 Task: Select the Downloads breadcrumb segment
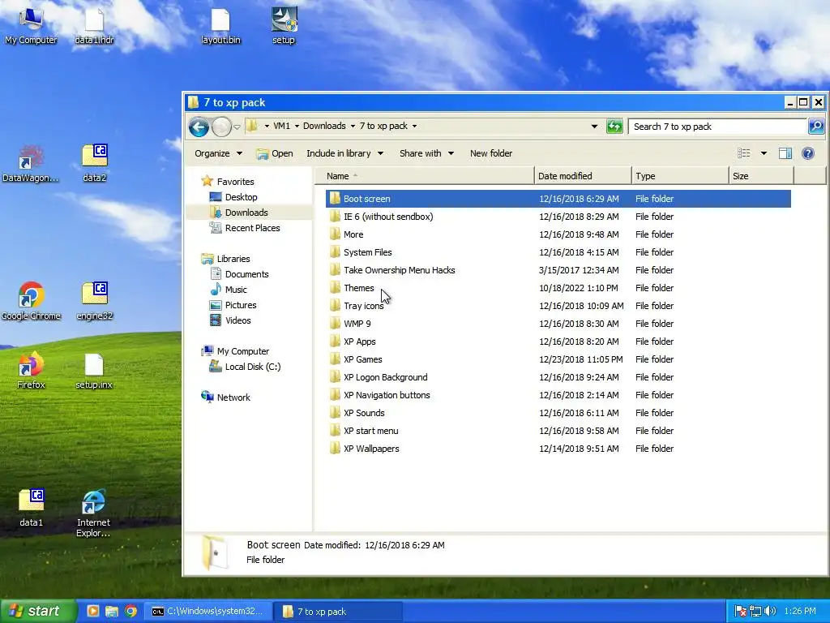(324, 126)
